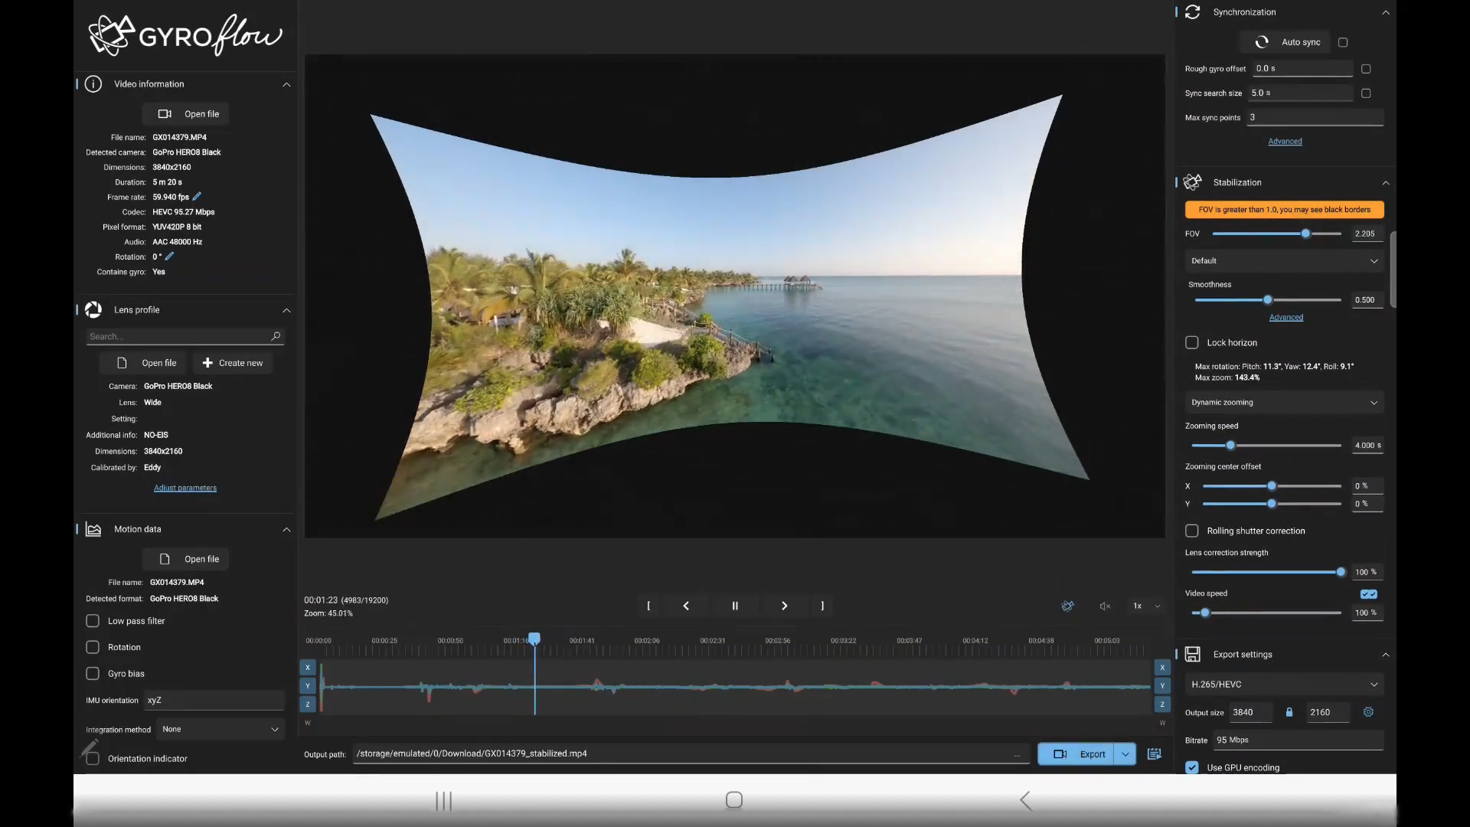Open Advanced smoothness link
Image resolution: width=1470 pixels, height=827 pixels.
pyautogui.click(x=1286, y=318)
